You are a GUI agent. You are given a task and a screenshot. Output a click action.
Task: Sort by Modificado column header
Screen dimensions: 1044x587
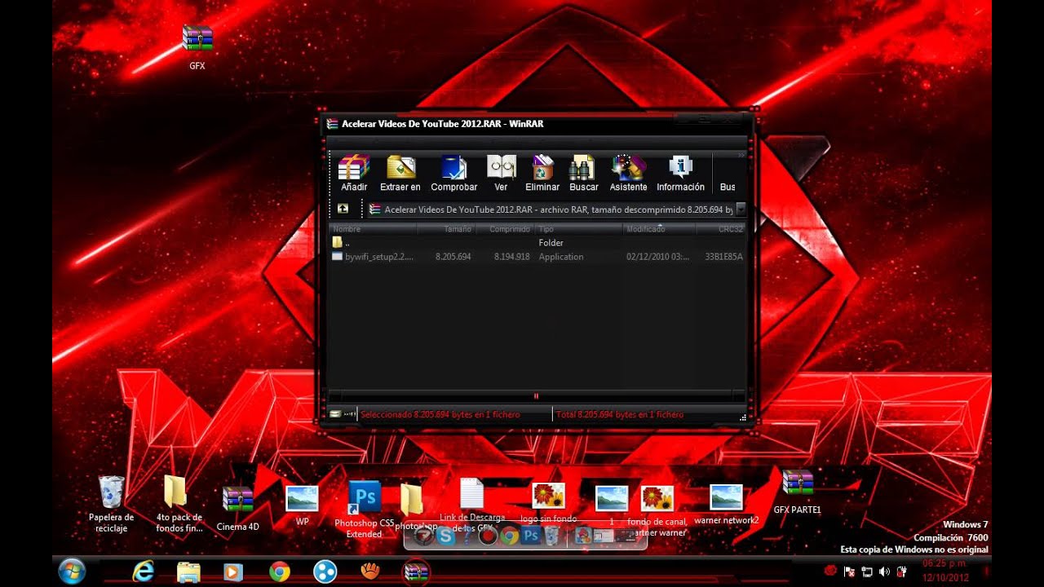[660, 229]
